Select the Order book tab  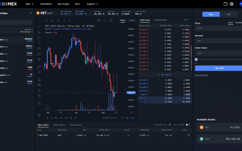[x=145, y=20]
